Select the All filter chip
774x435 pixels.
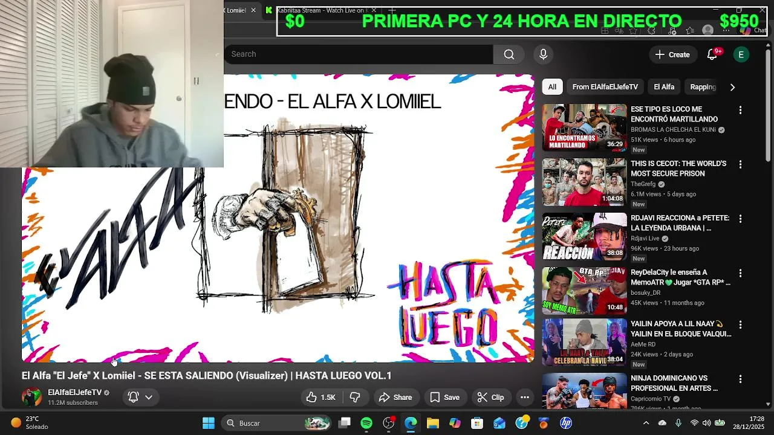click(x=552, y=87)
